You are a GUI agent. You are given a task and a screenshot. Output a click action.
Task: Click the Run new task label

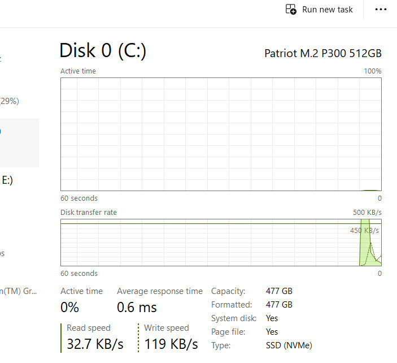(327, 10)
